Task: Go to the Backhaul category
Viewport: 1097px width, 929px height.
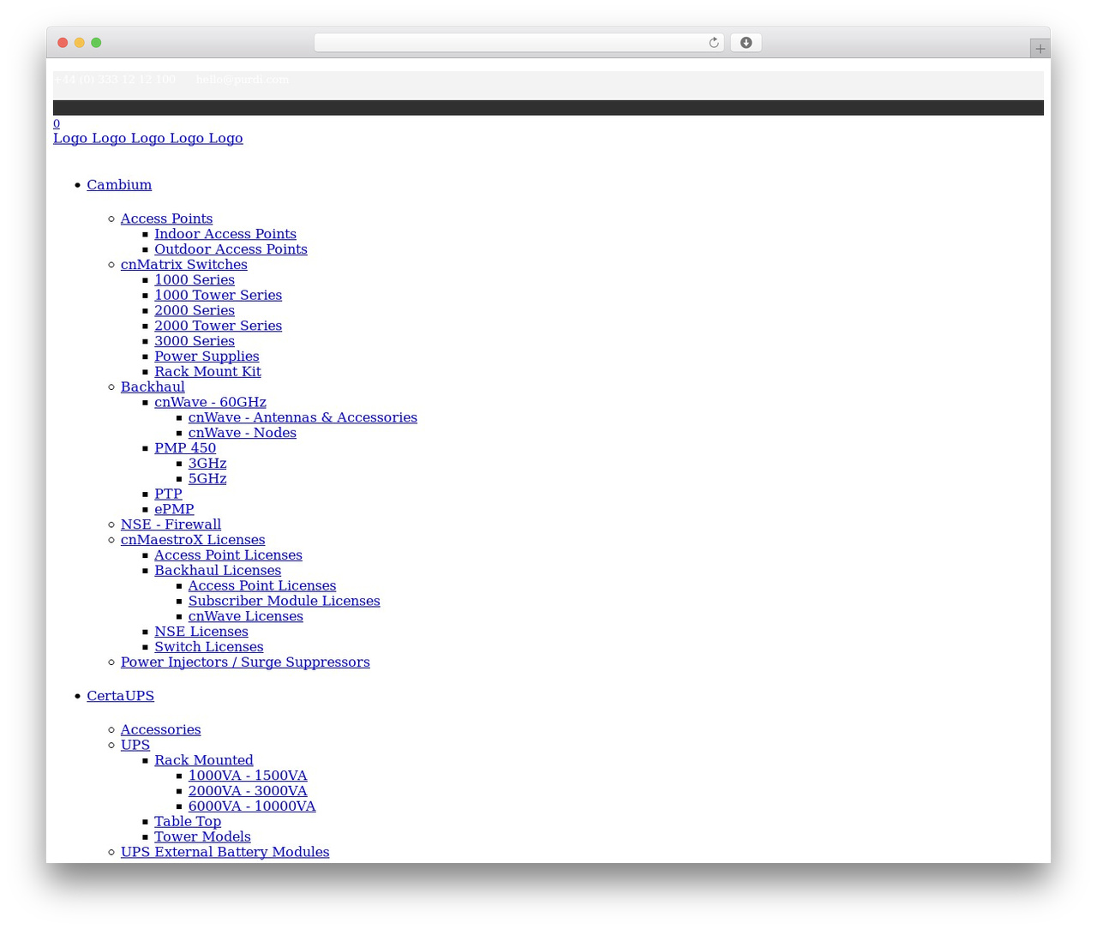Action: point(153,387)
